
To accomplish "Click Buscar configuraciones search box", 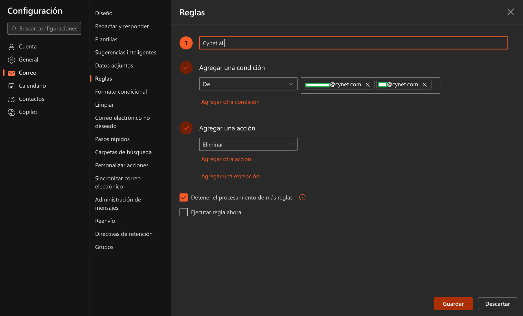I will pyautogui.click(x=44, y=28).
